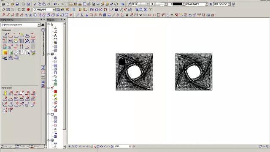Click the yellow padlock icon under Изменение
Screen dimensions: 270x152
click(5, 93)
